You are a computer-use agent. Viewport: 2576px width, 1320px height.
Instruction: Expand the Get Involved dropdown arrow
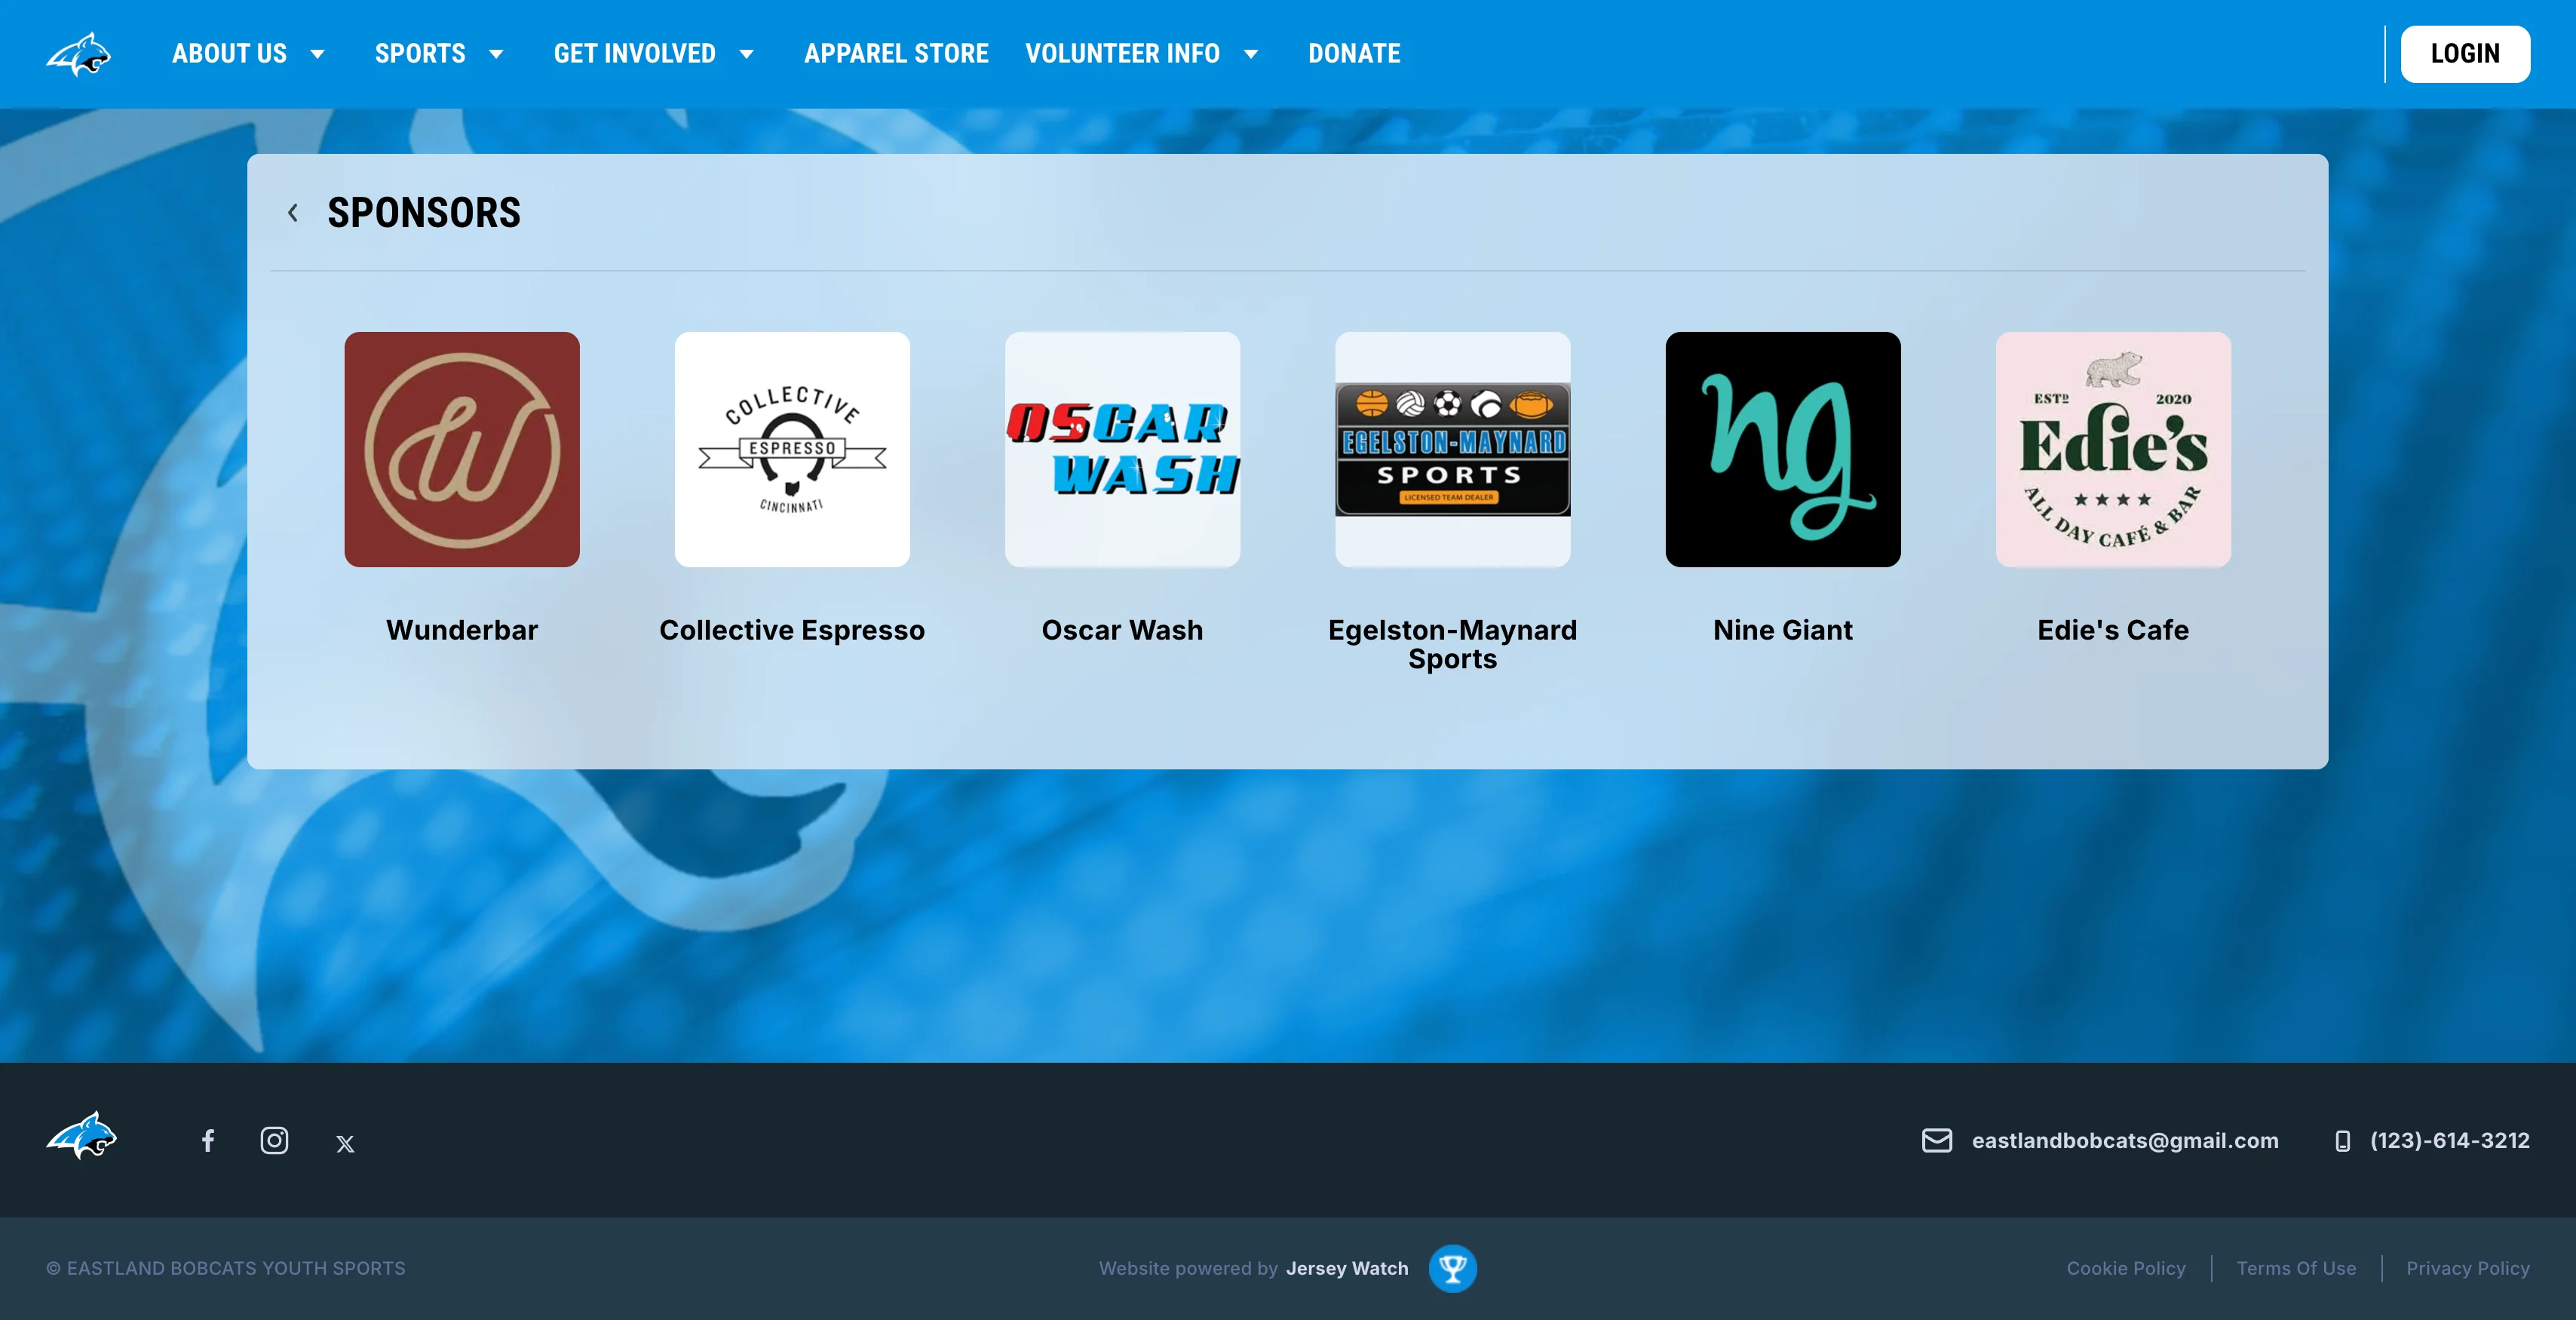tap(746, 54)
